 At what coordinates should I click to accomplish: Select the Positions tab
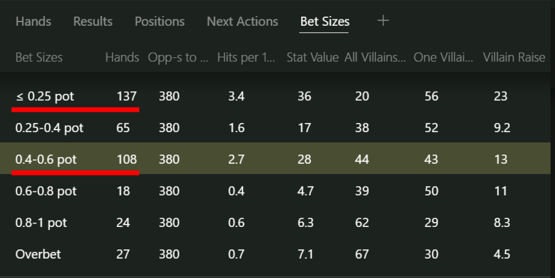click(x=160, y=21)
